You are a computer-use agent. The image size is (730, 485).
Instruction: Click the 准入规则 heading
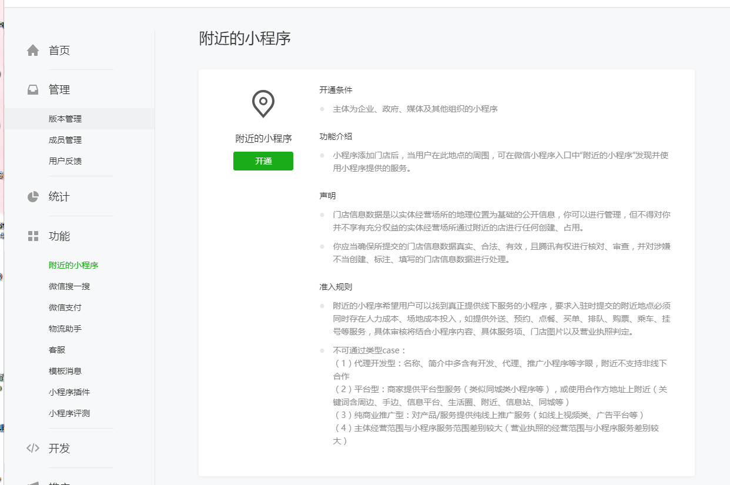tap(336, 287)
